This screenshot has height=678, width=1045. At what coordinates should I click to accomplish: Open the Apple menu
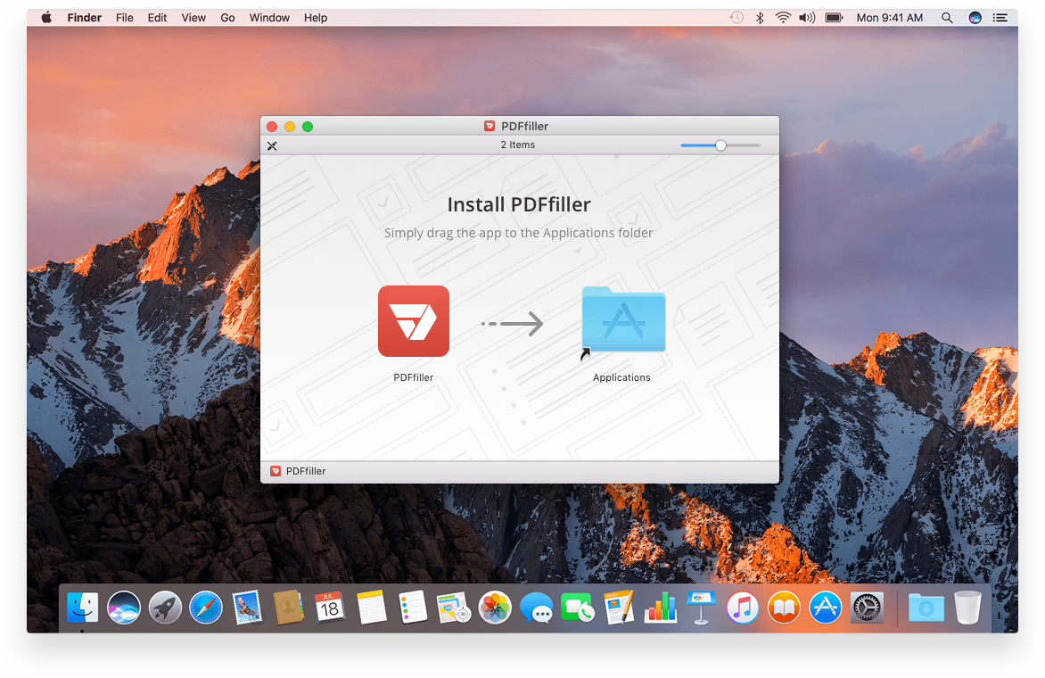pyautogui.click(x=46, y=18)
